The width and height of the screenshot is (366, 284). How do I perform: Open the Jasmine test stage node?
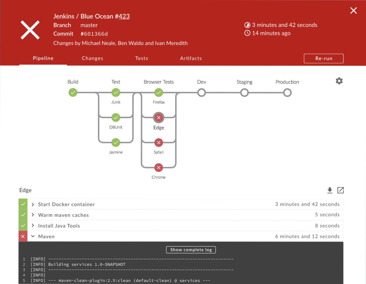[116, 142]
